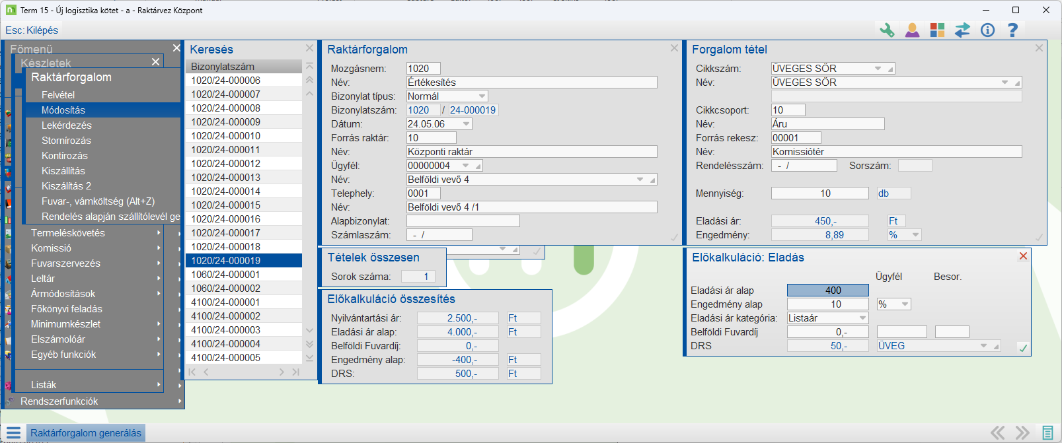Go to next page in Keresés pager

click(282, 372)
